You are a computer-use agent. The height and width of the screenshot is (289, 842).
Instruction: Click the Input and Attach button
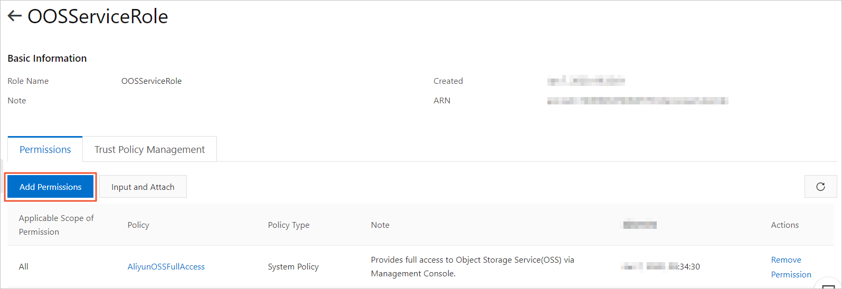coord(143,187)
